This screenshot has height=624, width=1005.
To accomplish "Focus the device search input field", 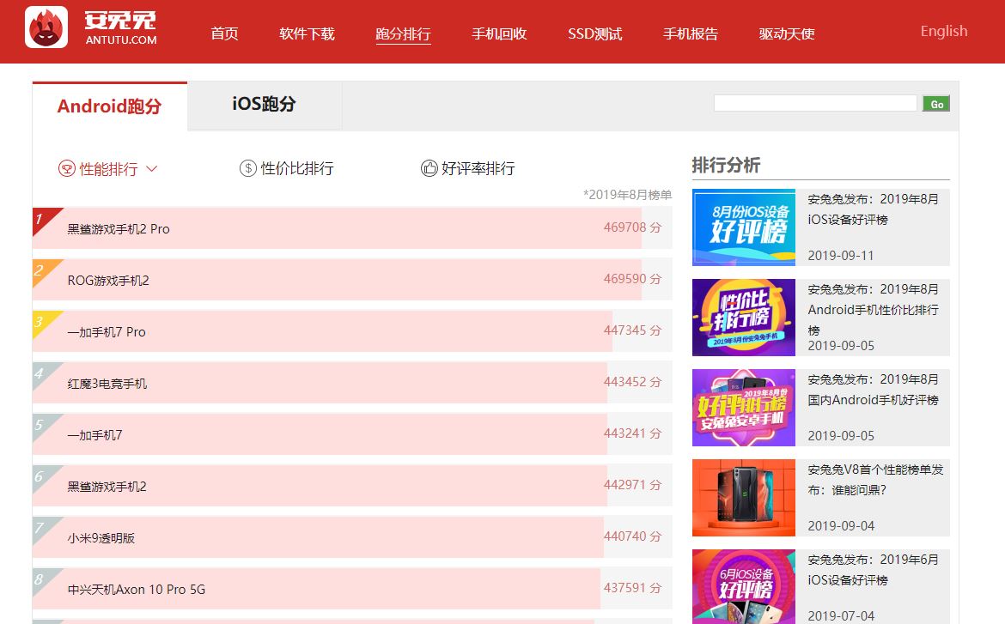I will (815, 103).
